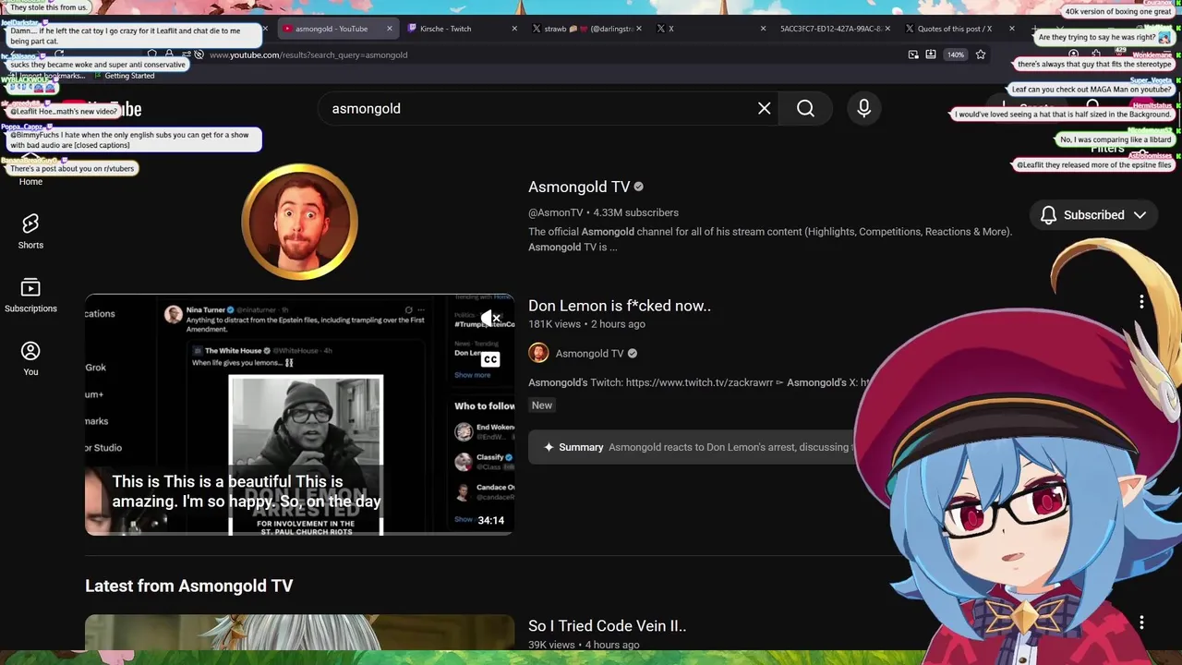Screen dimensions: 1182x665
Task: Switch to the 5ACC3FC7 tab
Action: tap(829, 29)
